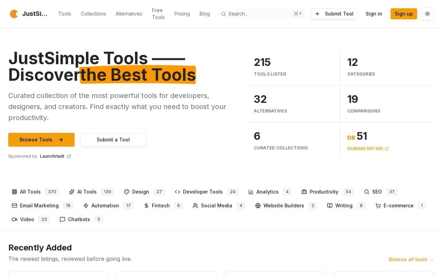Viewport: 442px width, 276px height.
Task: Filter by Design category label
Action: pyautogui.click(x=141, y=192)
